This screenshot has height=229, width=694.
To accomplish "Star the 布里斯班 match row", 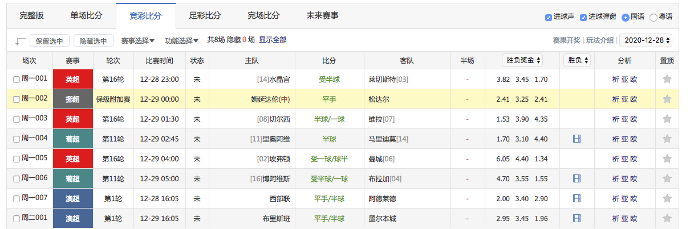I will click(667, 219).
